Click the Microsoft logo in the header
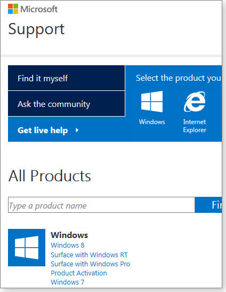Screen dimensions: 226x292 pyautogui.click(x=33, y=9)
